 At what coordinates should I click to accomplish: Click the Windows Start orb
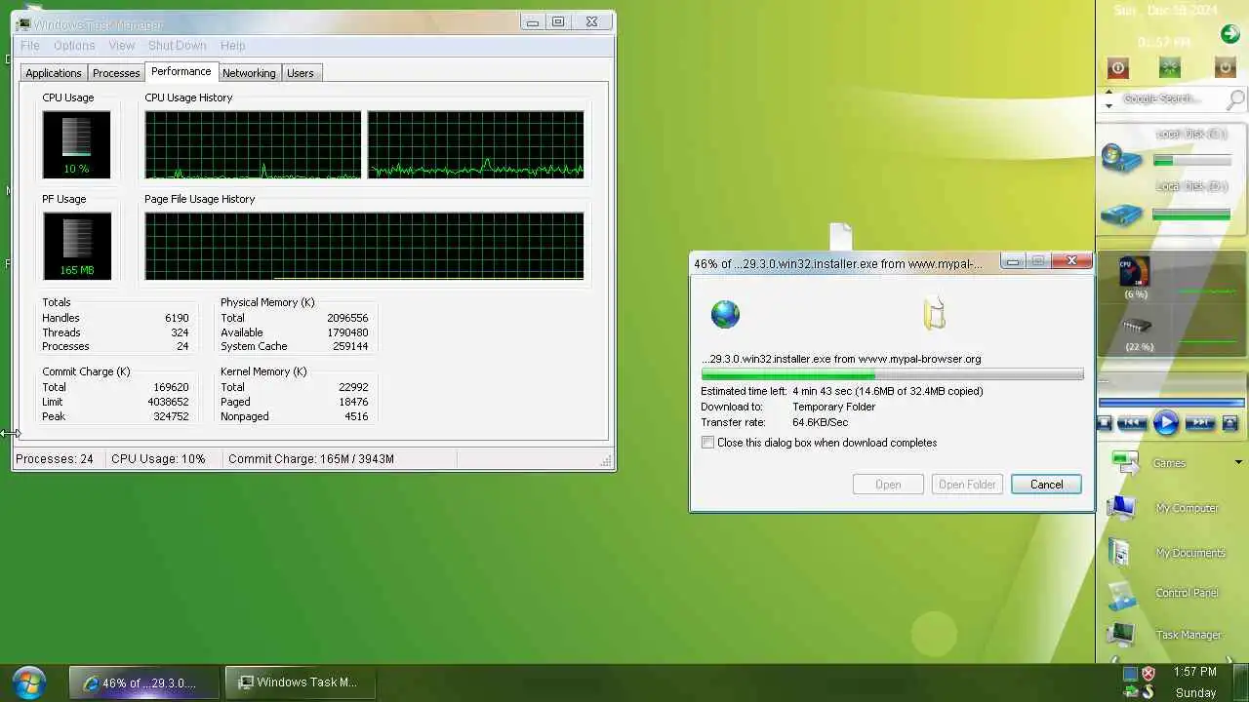click(x=28, y=682)
